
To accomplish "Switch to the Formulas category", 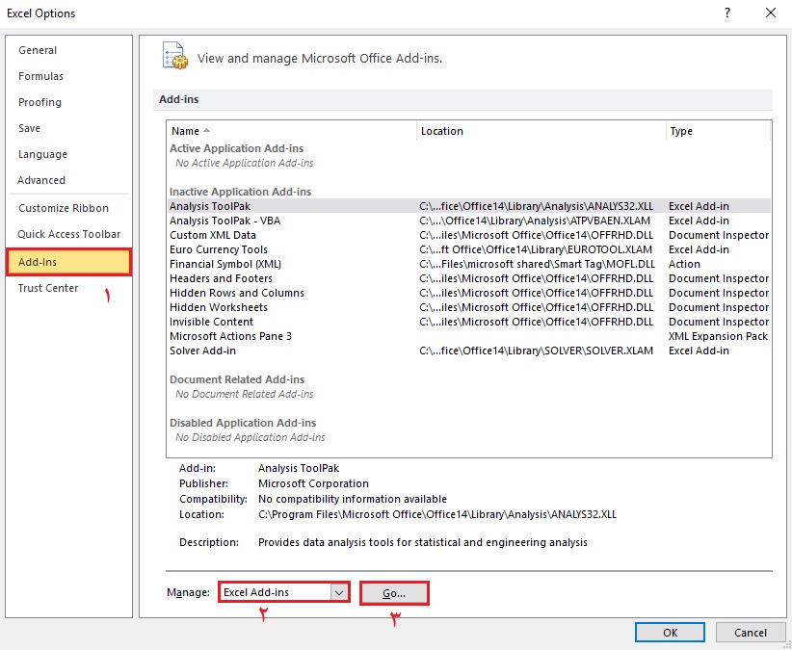I will (40, 76).
